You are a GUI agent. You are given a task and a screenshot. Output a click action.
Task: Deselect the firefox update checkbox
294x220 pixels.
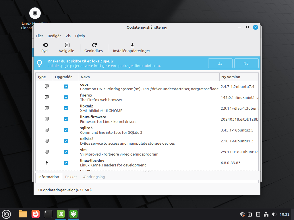click(x=66, y=97)
